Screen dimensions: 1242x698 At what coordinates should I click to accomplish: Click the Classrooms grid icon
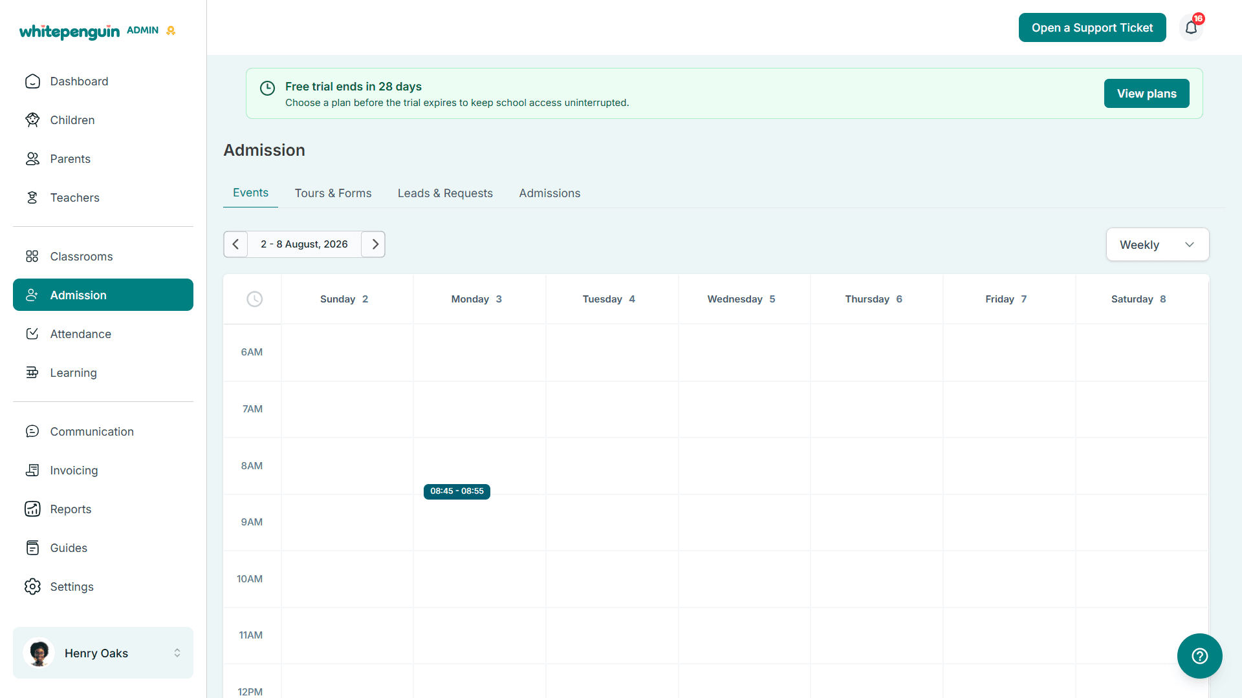coord(32,257)
